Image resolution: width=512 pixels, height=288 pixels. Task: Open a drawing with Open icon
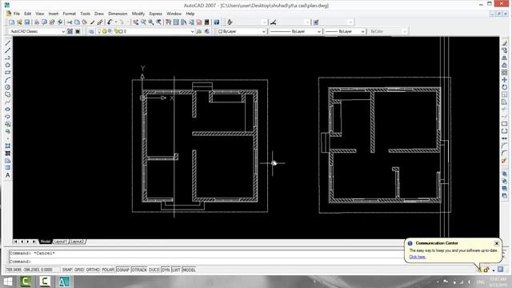(x=19, y=22)
